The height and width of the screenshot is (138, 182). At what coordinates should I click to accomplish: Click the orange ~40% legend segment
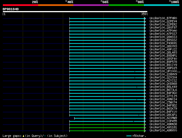(56, 5)
